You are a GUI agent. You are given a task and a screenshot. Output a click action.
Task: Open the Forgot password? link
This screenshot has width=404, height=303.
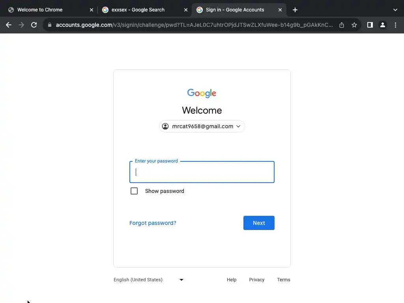153,223
